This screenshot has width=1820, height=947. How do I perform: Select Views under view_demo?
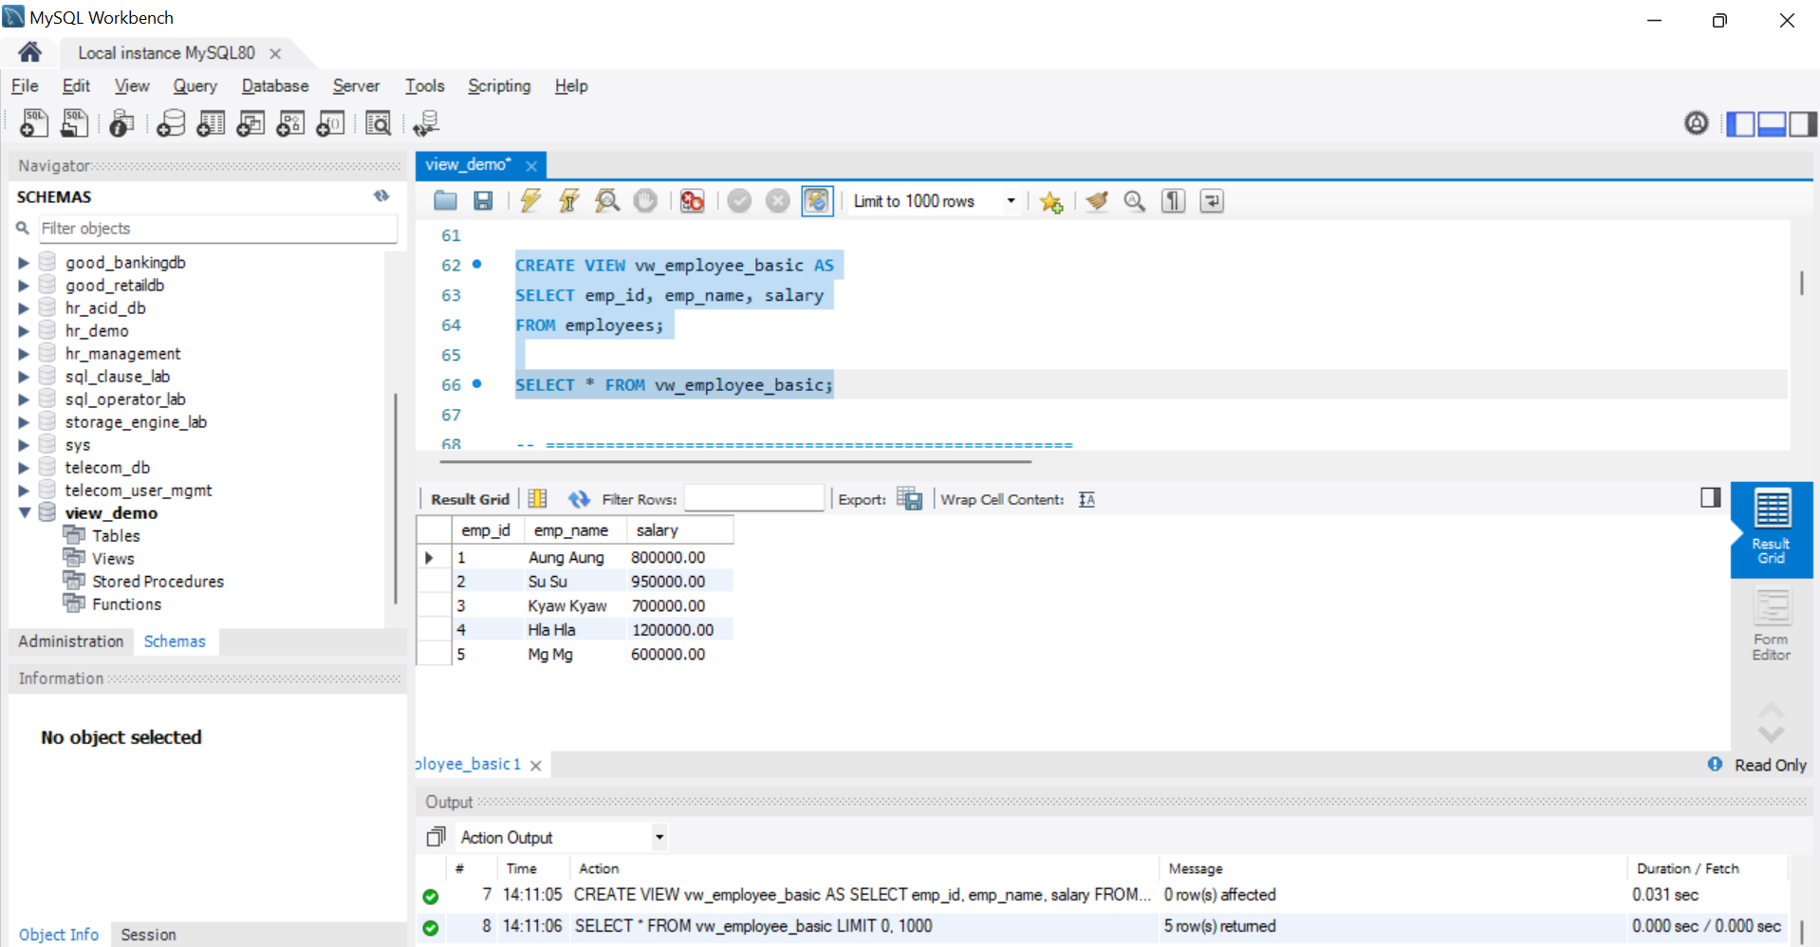tap(113, 559)
